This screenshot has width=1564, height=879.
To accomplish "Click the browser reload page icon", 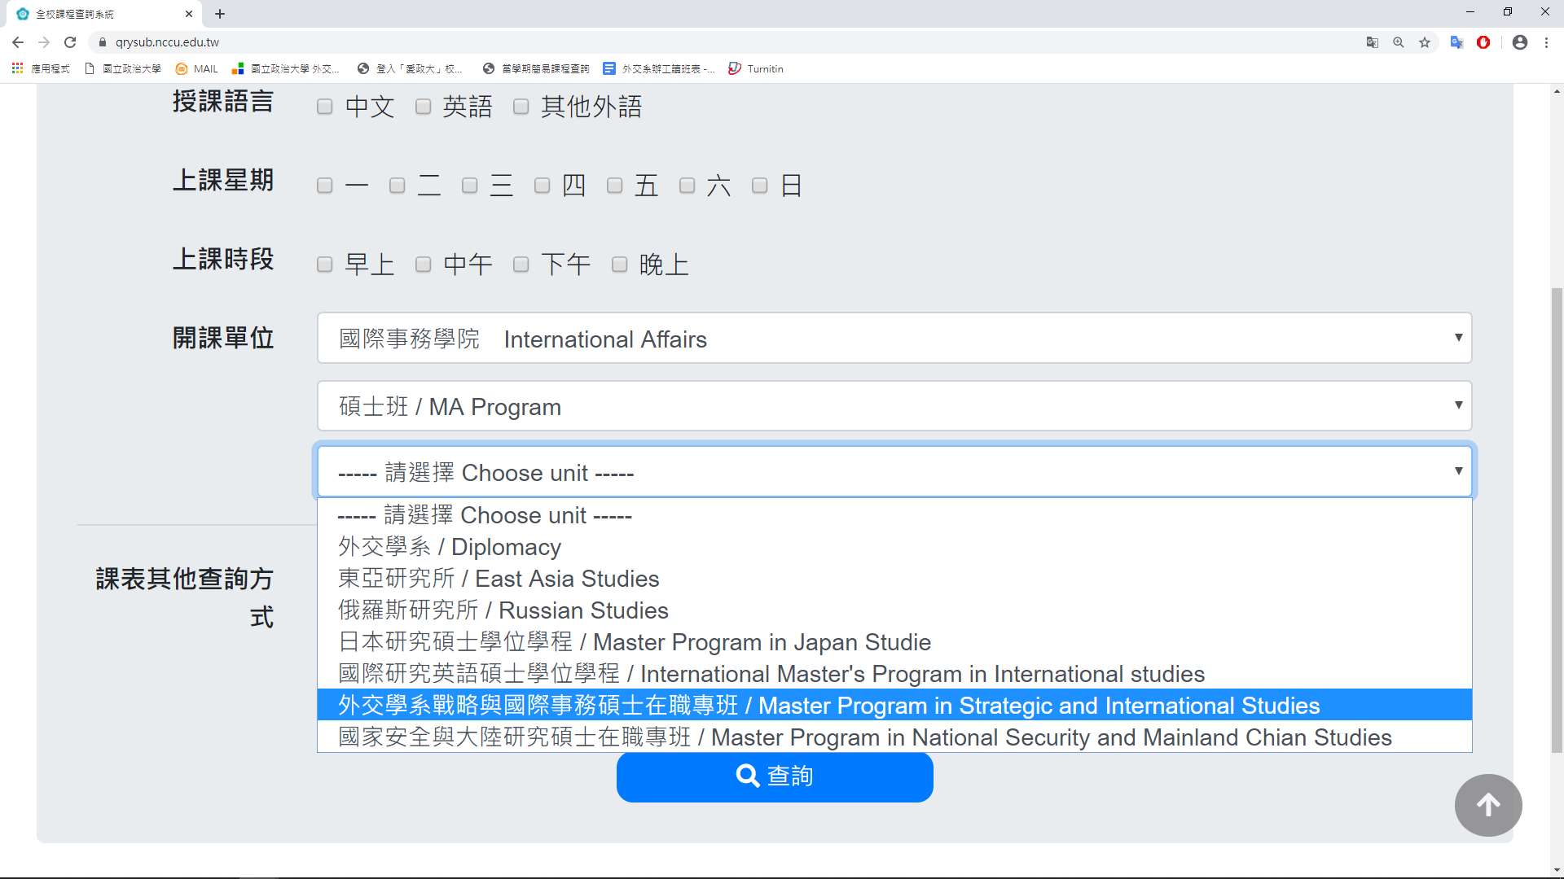I will point(70,42).
